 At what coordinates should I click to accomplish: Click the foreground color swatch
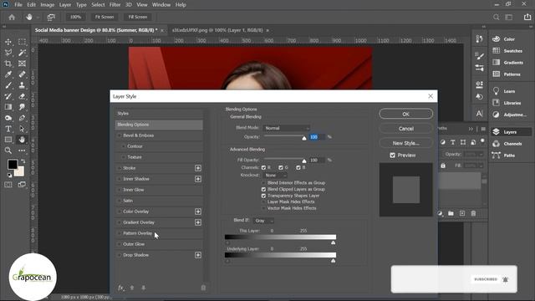13,165
